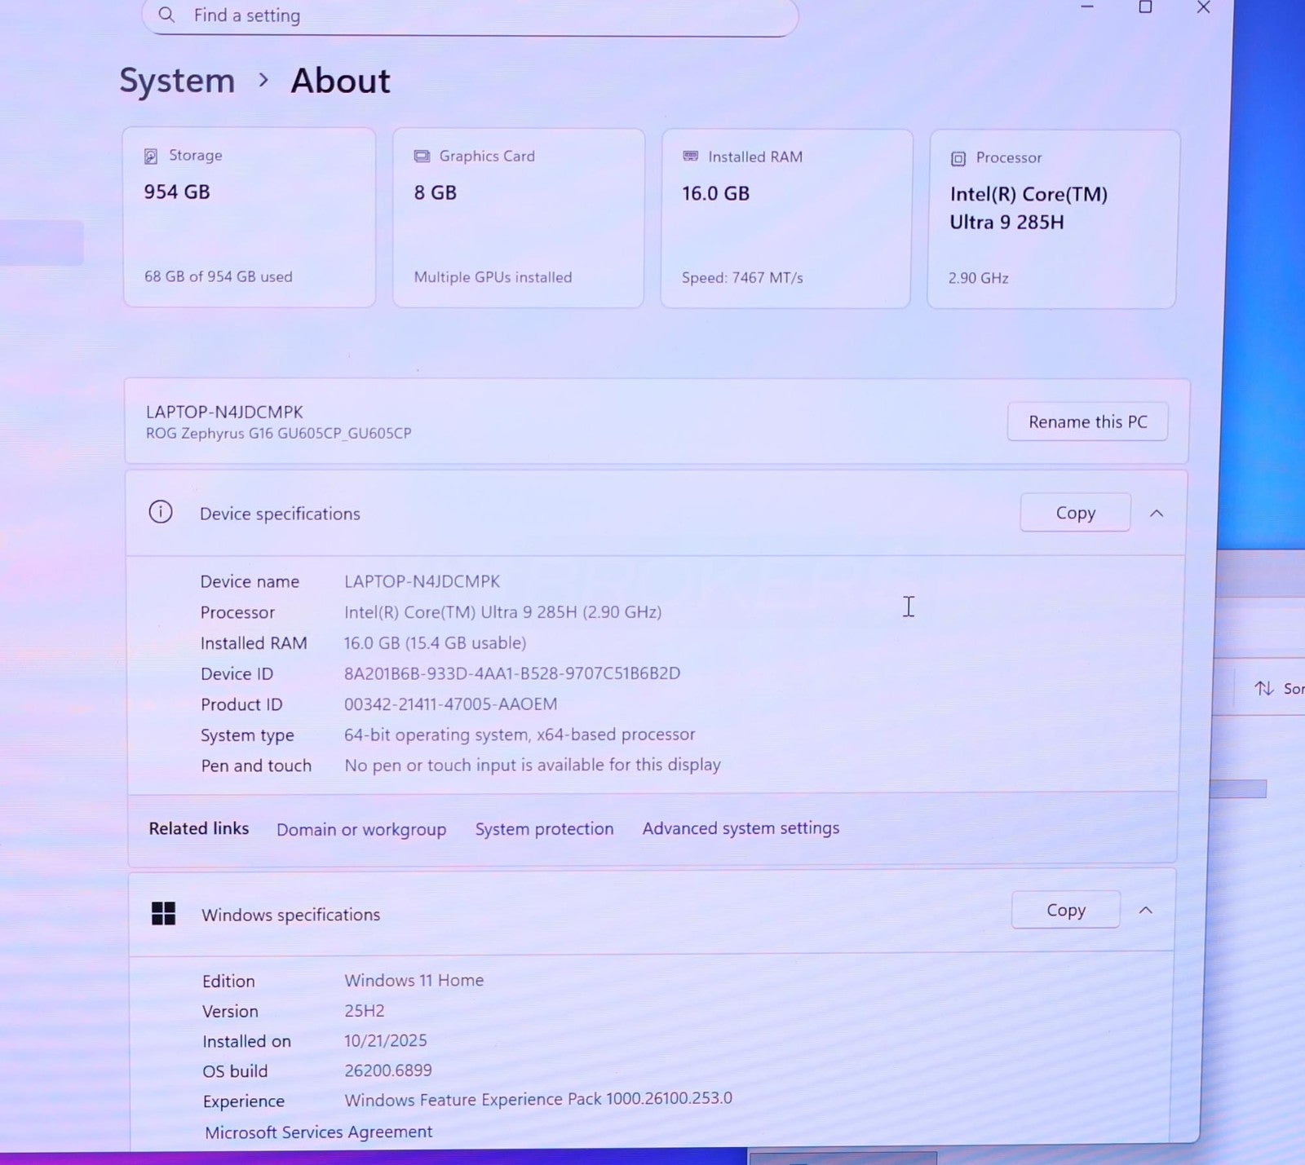Screen dimensions: 1305x1165
Task: Click the Installed RAM icon
Action: [691, 157]
